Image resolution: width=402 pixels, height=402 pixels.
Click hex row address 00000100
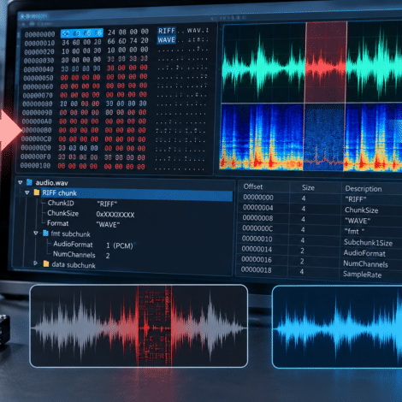(35, 166)
